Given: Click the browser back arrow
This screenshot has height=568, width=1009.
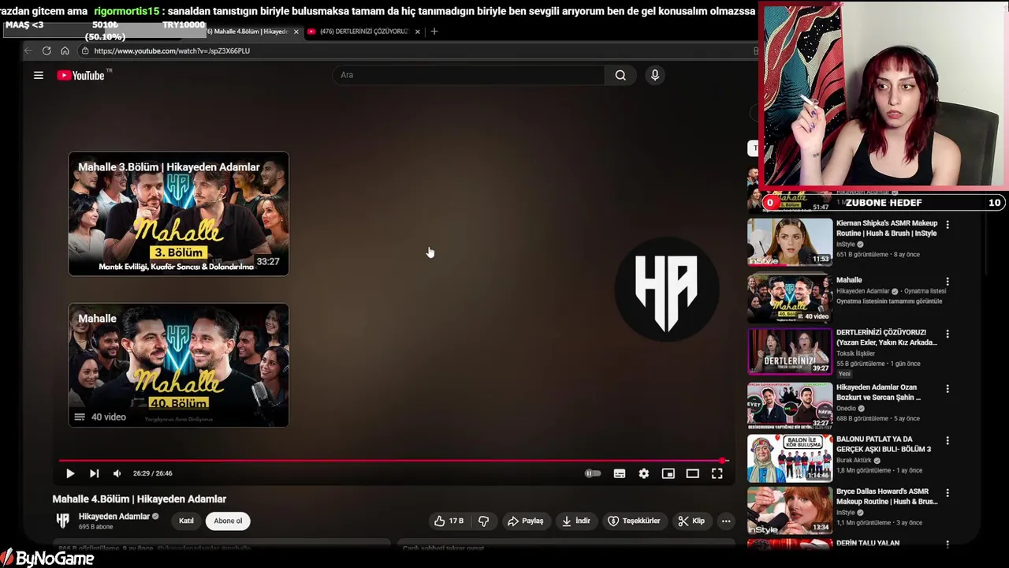Looking at the screenshot, I should click(28, 50).
